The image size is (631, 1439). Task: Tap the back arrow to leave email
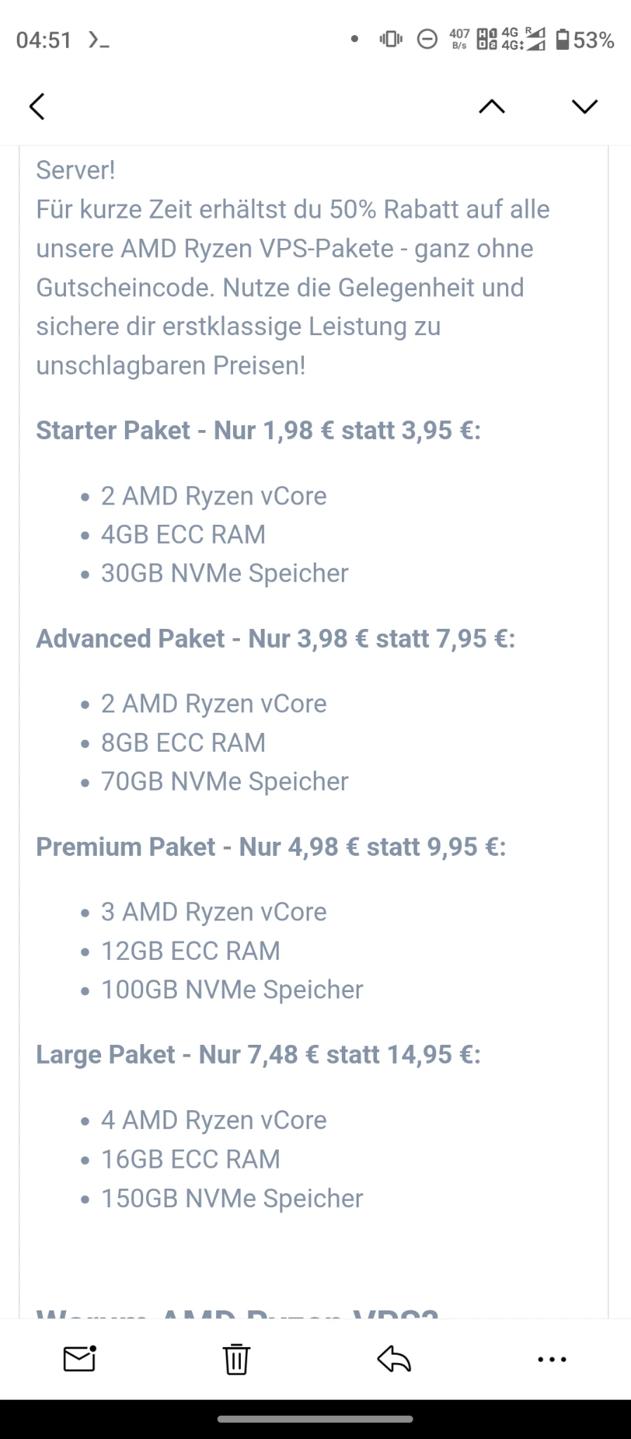37,106
